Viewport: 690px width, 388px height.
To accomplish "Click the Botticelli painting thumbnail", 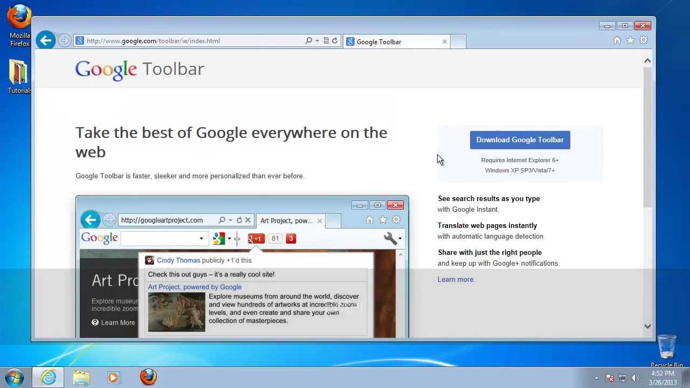I will pyautogui.click(x=177, y=311).
